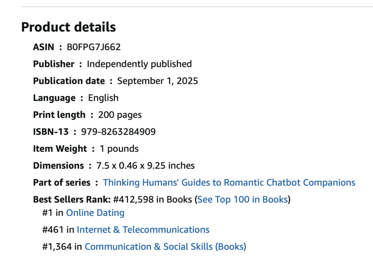The image size is (373, 268).
Task: Click the 7.5 x 0.46 x 9.25 inches dimensions
Action: tap(145, 166)
